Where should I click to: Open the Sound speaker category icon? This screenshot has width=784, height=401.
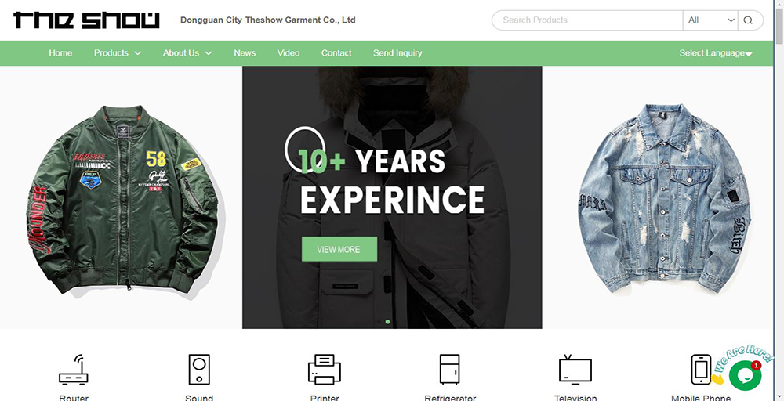(x=199, y=370)
